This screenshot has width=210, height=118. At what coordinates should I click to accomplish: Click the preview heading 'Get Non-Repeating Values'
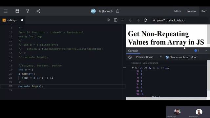166,38
